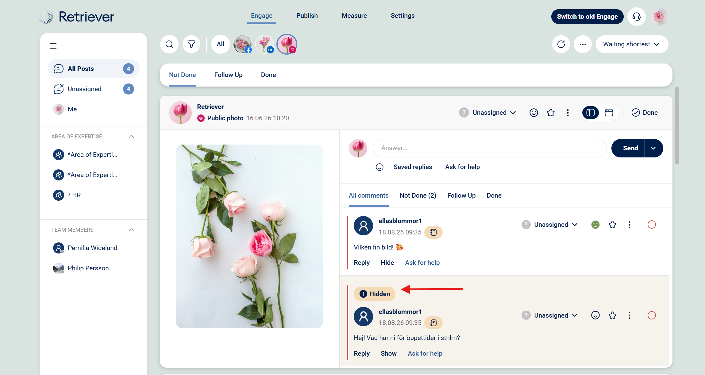Open the hamburger sidebar menu
This screenshot has height=375, width=705.
point(53,46)
